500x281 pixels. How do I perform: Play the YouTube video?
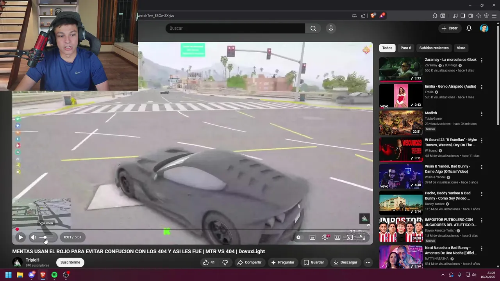point(20,237)
